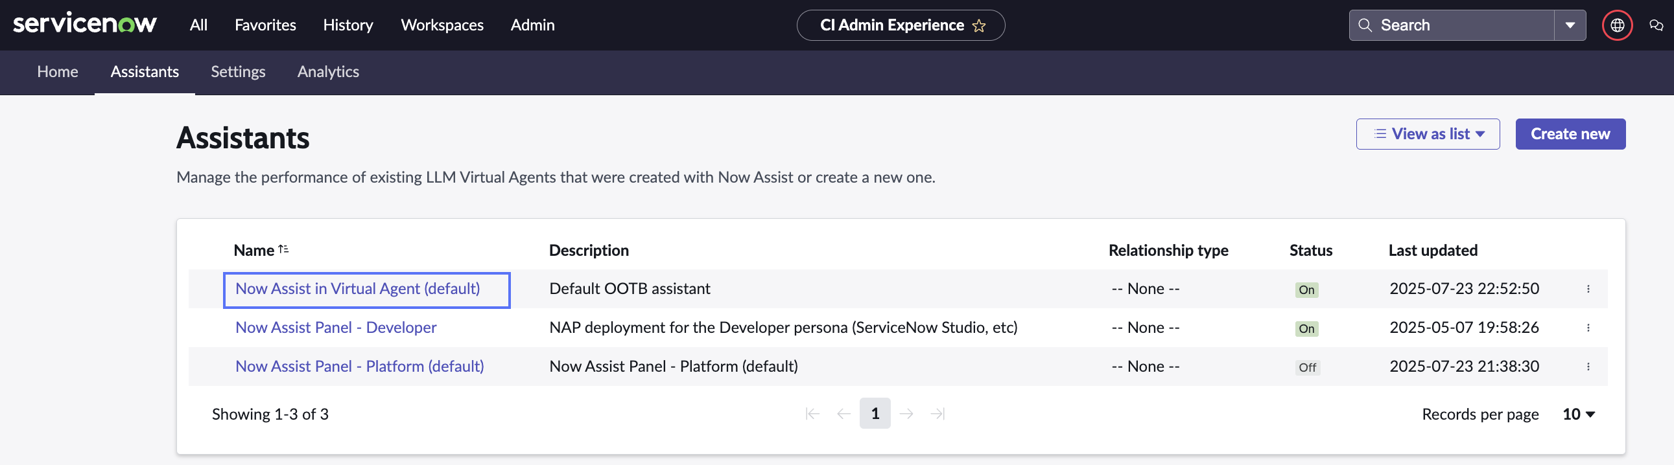Click the Off status badge in Platform row
This screenshot has height=465, width=1674.
click(x=1307, y=368)
